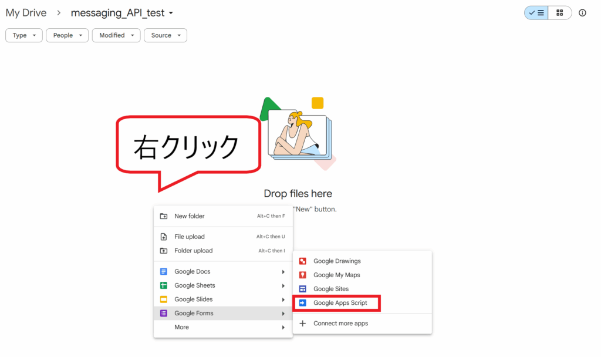Expand the Google Sheets submenu arrow

tap(283, 286)
